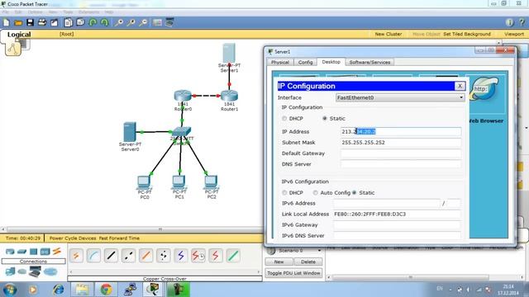Select Static radio under IP Configuration

[x=325, y=119]
